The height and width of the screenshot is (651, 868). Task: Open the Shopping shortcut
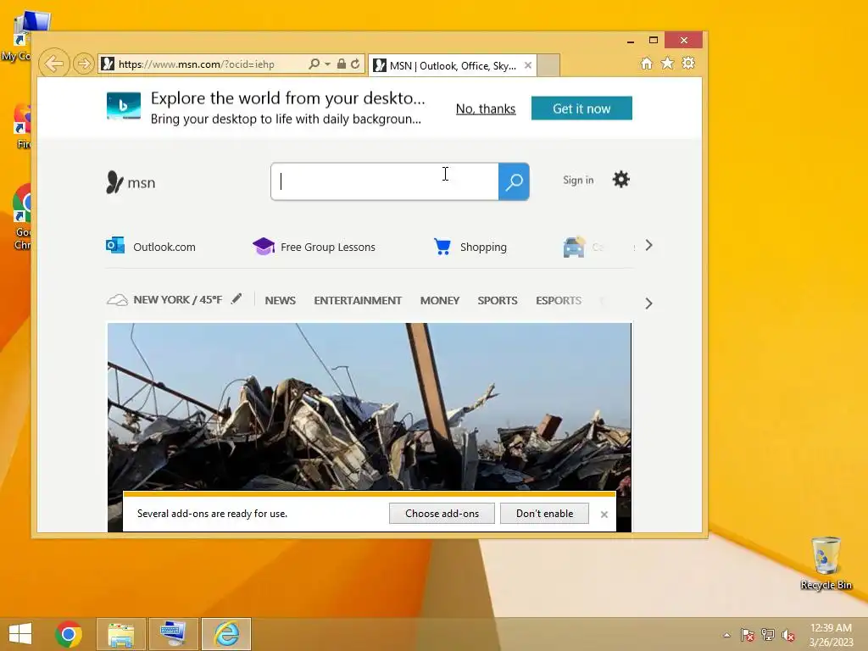click(x=470, y=247)
